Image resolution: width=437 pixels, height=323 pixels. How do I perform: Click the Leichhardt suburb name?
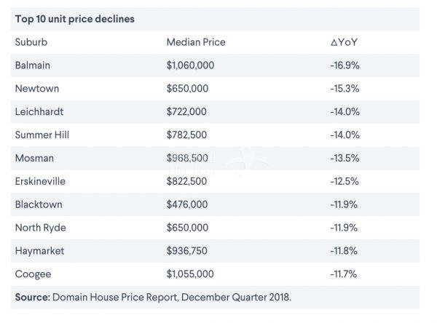coord(38,111)
